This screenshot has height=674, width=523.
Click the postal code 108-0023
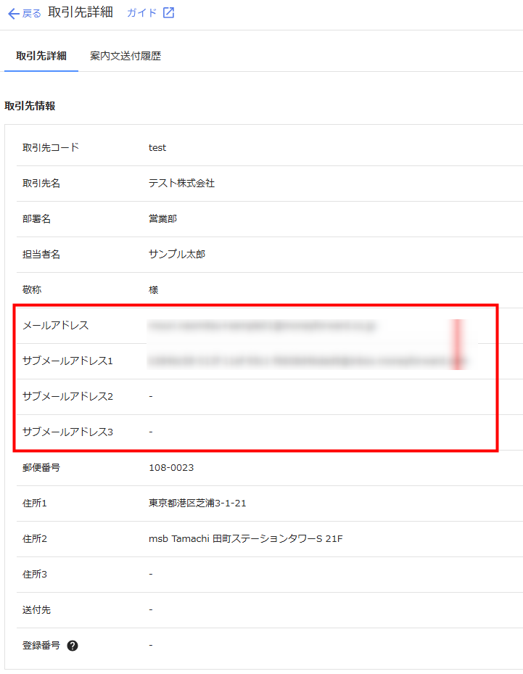(171, 468)
